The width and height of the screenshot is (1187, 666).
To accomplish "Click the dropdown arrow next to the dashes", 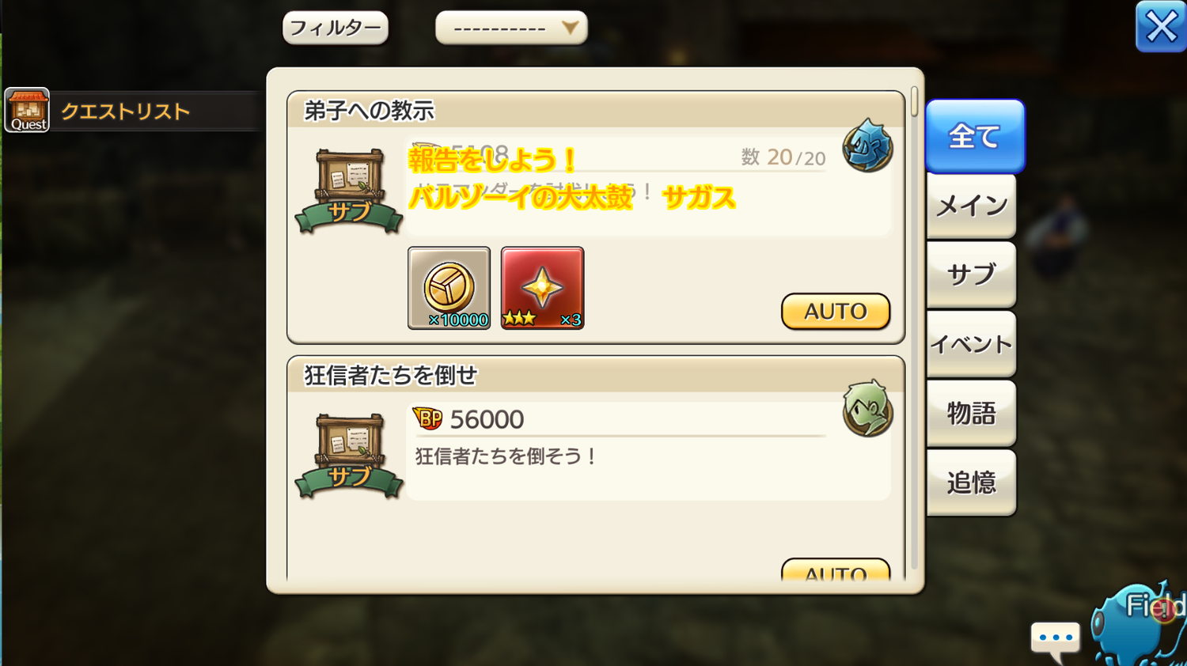I will tap(570, 28).
